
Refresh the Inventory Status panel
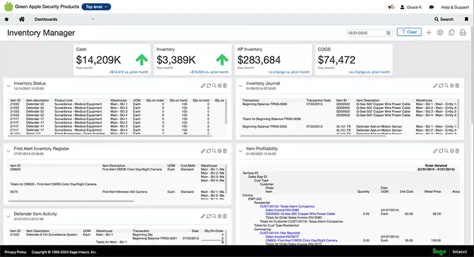click(209, 85)
